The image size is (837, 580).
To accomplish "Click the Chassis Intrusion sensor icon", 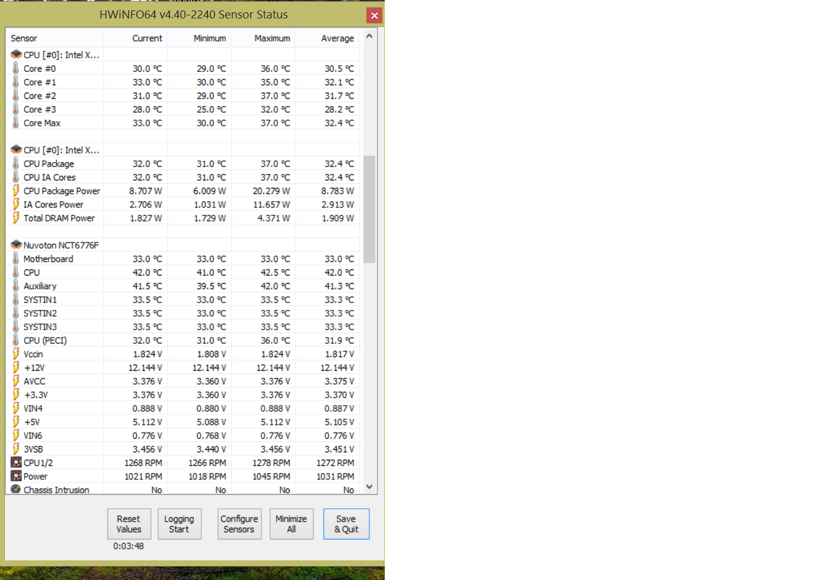I will click(x=16, y=489).
